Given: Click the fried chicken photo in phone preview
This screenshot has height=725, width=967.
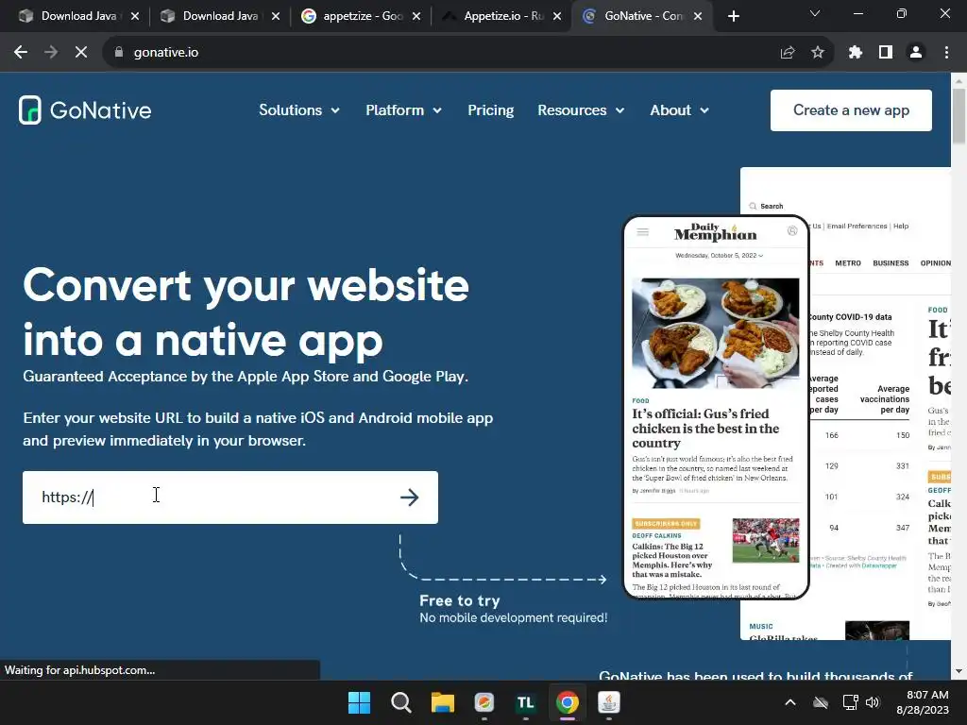Looking at the screenshot, I should 716,333.
